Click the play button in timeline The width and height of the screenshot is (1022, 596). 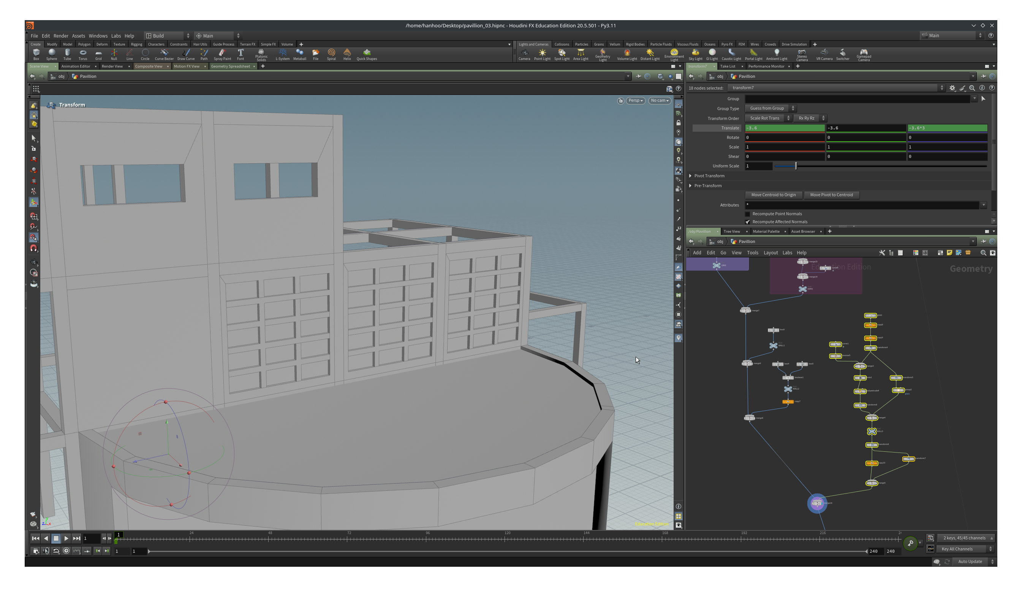(66, 538)
